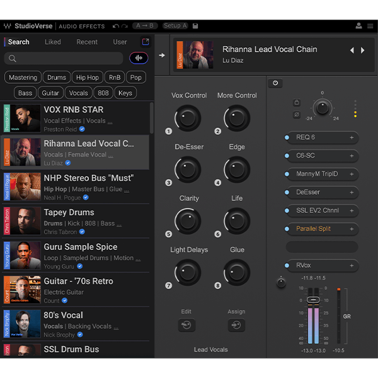The image size is (378, 378).
Task: Toggle DeEsser plugin bypass dot
Action: [287, 192]
